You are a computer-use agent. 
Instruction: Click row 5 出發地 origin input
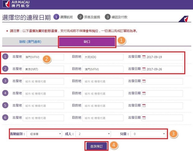pos(43,106)
